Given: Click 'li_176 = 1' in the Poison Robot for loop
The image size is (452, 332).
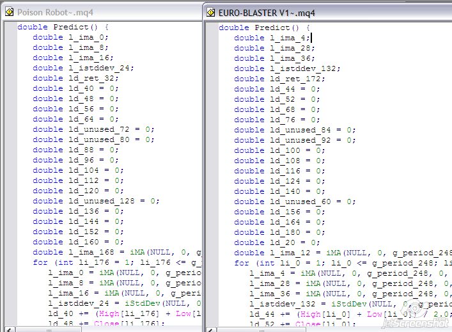Looking at the screenshot, I should pos(104,263).
